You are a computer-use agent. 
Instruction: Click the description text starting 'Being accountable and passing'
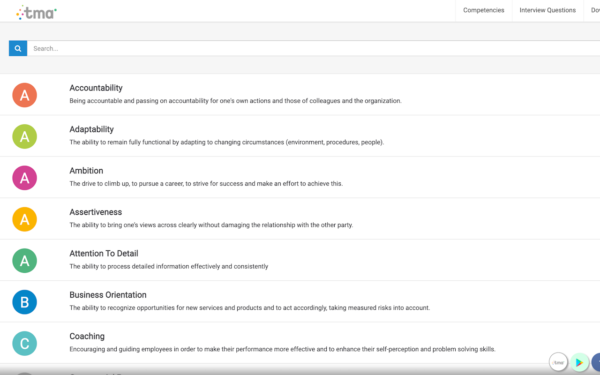pyautogui.click(x=235, y=101)
